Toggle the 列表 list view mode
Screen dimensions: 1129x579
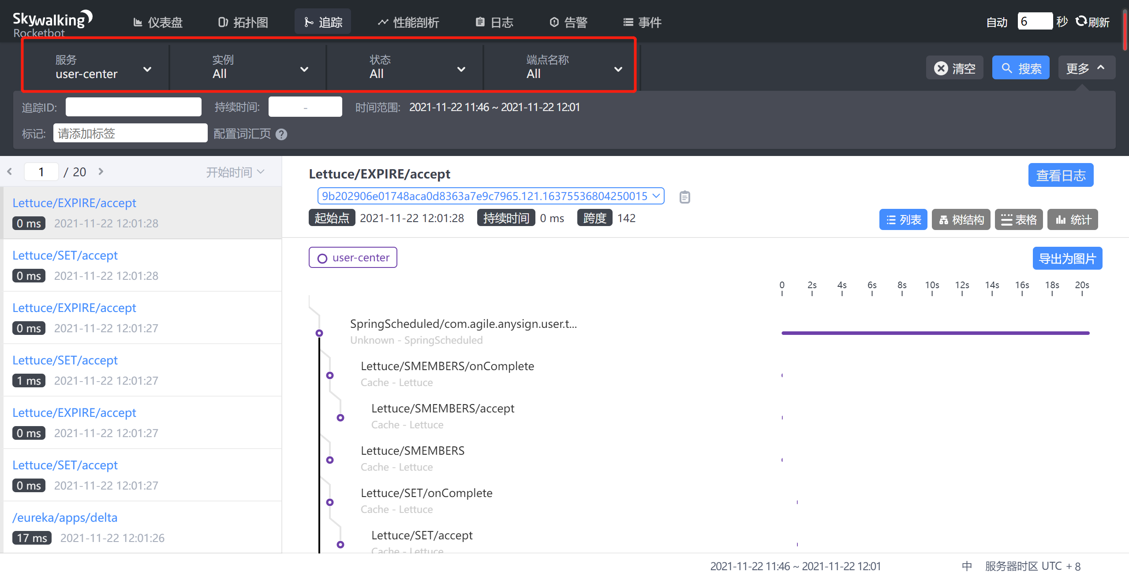(x=902, y=219)
